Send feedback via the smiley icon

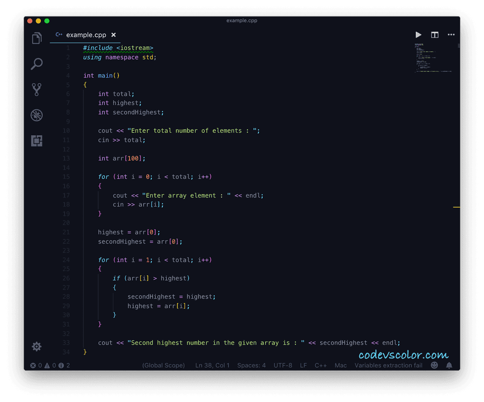(x=434, y=365)
